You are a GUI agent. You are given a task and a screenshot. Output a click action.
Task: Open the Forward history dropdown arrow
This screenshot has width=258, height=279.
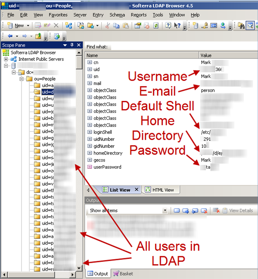pyautogui.click(x=31, y=36)
